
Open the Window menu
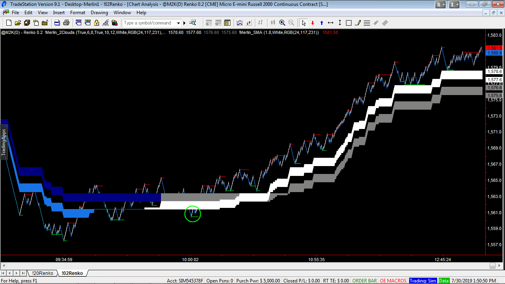click(122, 13)
